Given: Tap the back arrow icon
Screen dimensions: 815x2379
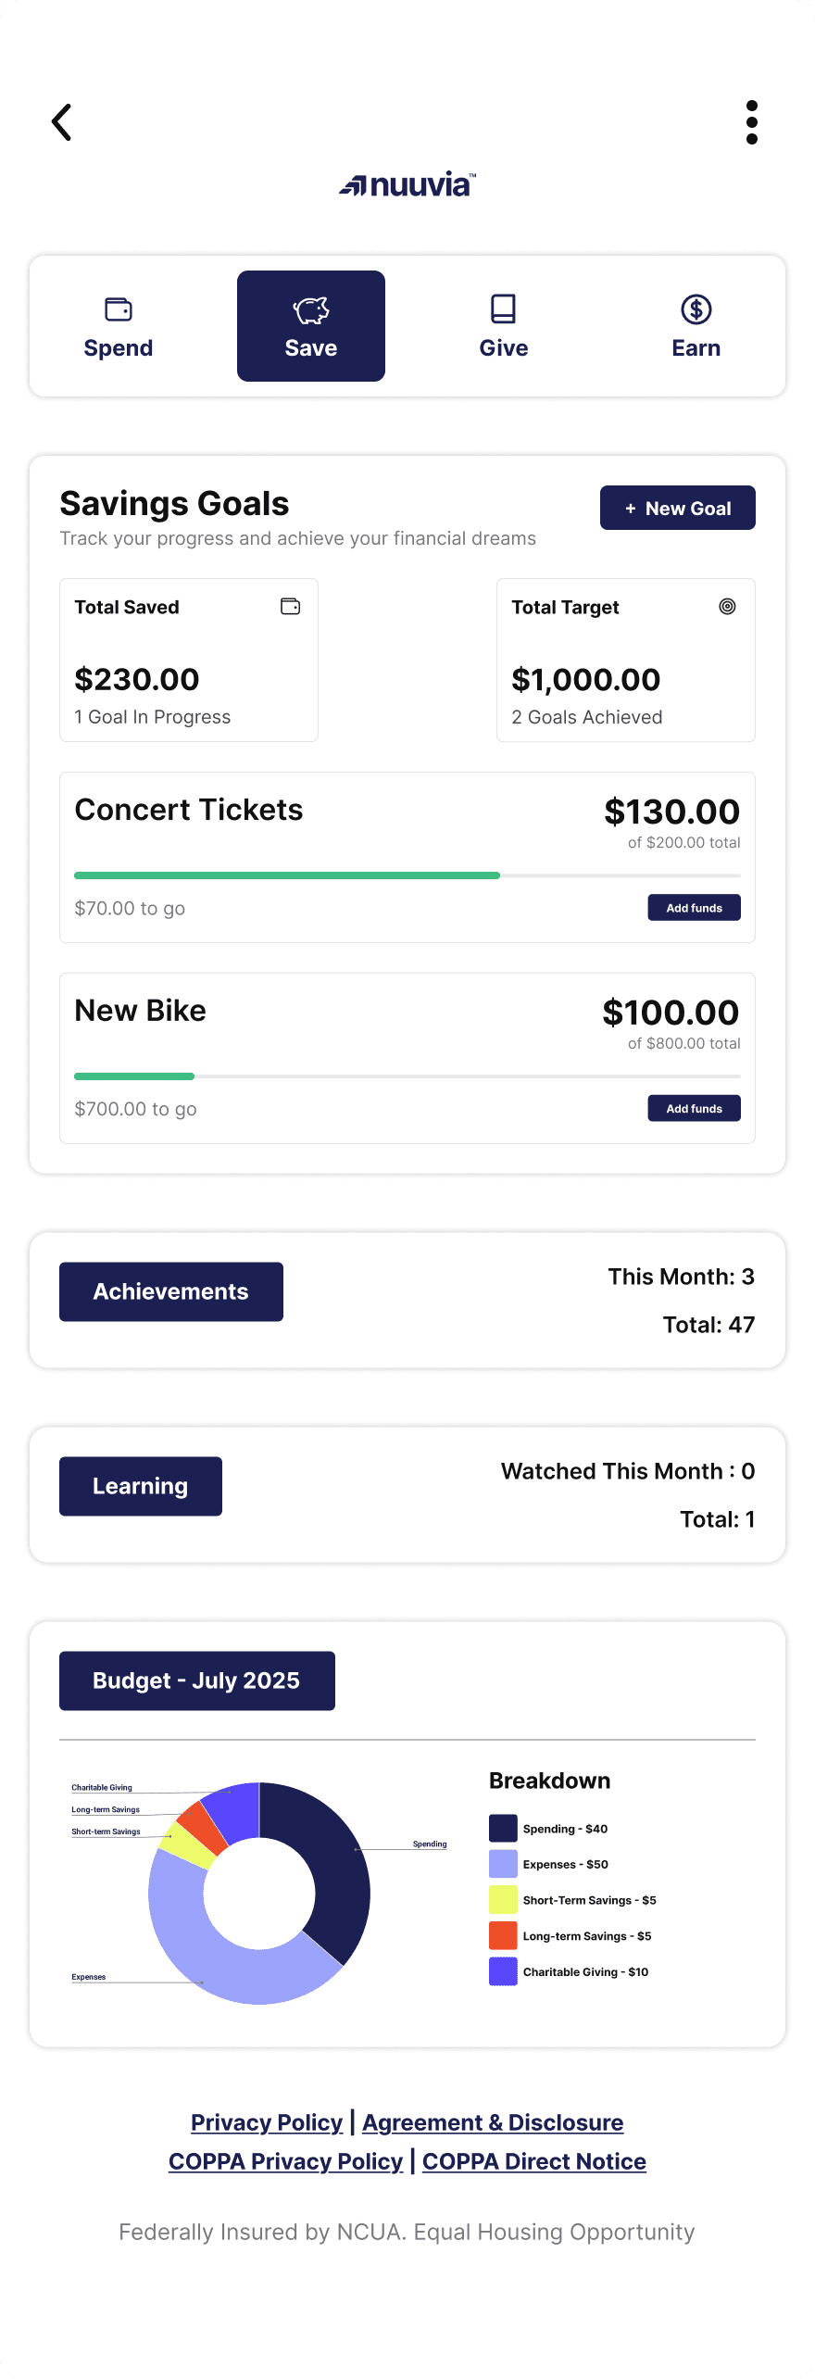Looking at the screenshot, I should [62, 122].
